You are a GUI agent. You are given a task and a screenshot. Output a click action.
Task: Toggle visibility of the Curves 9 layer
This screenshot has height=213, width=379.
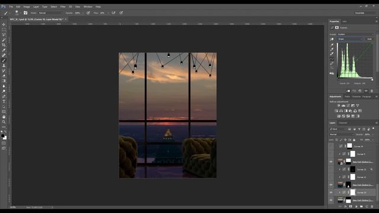tap(331, 154)
